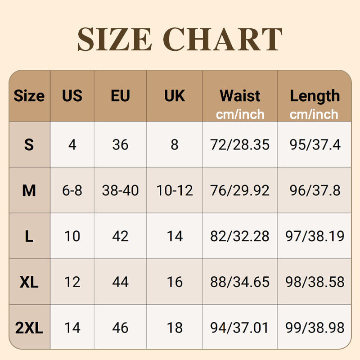Viewport: 360px width, 360px height.
Task: Click the Length cm/inch header
Action: 315,103
